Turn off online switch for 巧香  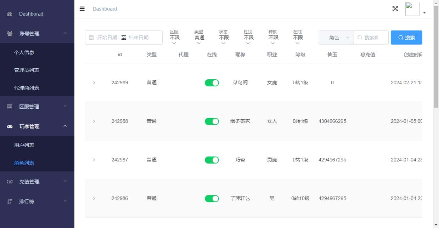click(212, 160)
